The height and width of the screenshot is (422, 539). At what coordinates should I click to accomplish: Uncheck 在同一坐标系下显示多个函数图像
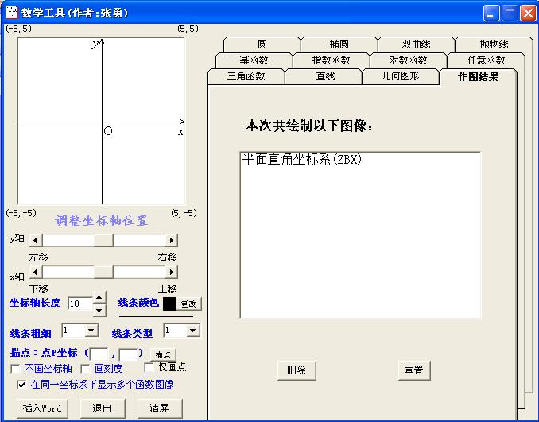(x=21, y=385)
